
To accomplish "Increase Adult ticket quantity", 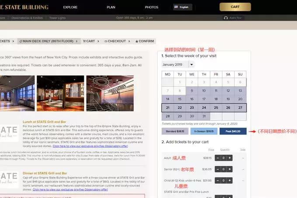I will (x=230, y=158).
